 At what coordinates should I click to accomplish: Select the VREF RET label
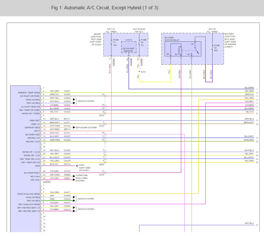tap(35, 120)
